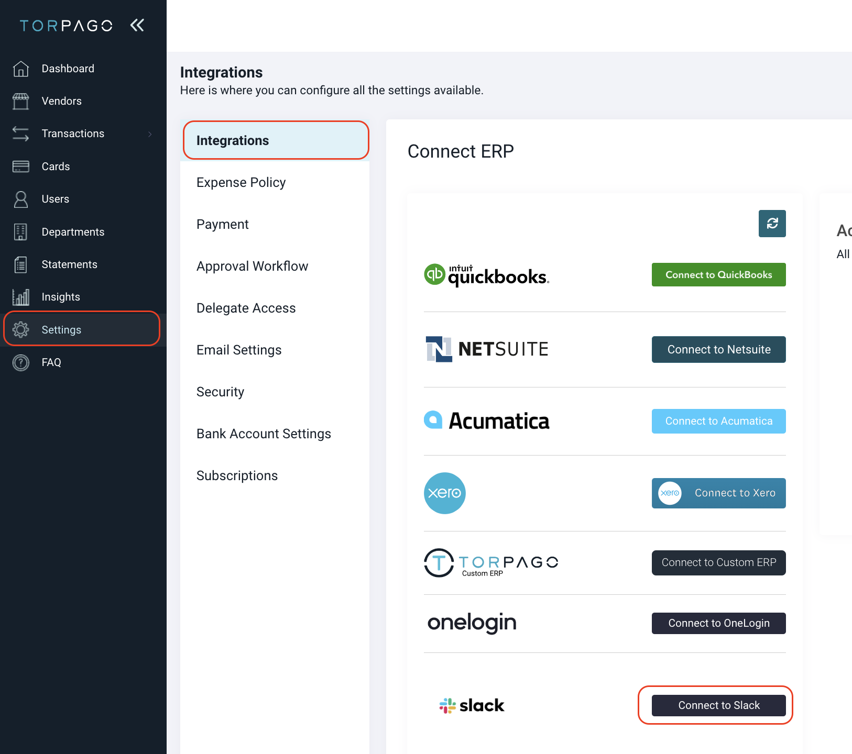852x754 pixels.
Task: Open Delegate Access settings
Action: click(275, 308)
